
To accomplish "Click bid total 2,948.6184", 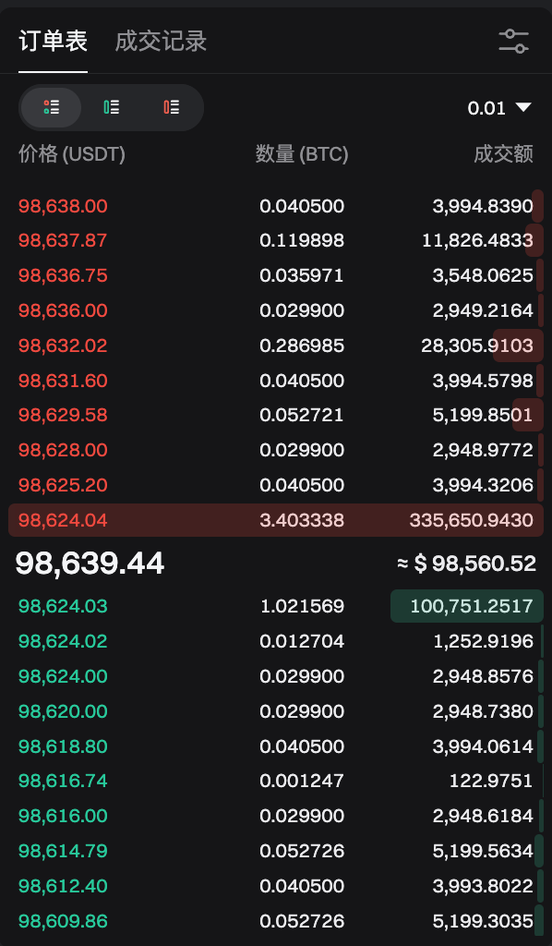I will click(483, 816).
